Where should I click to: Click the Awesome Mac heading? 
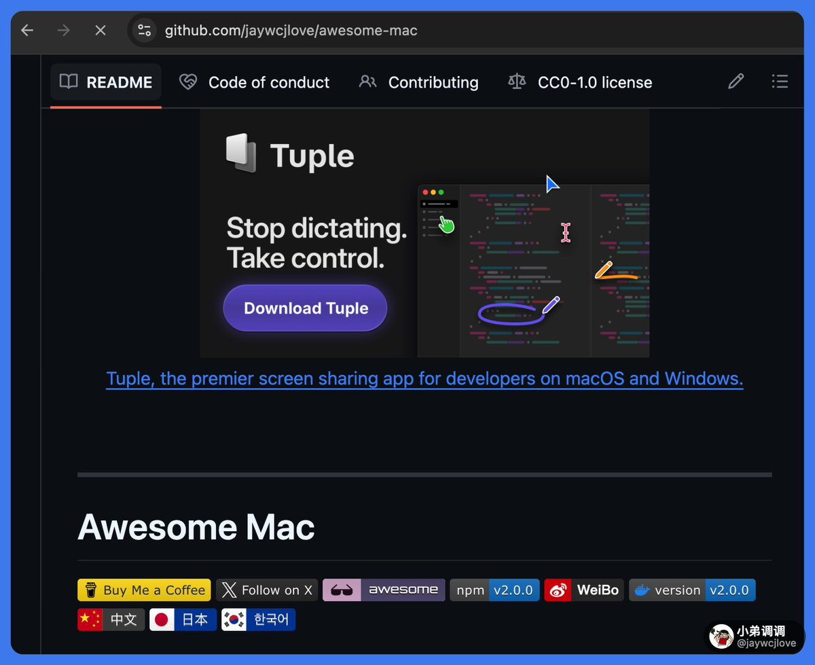[x=196, y=527]
